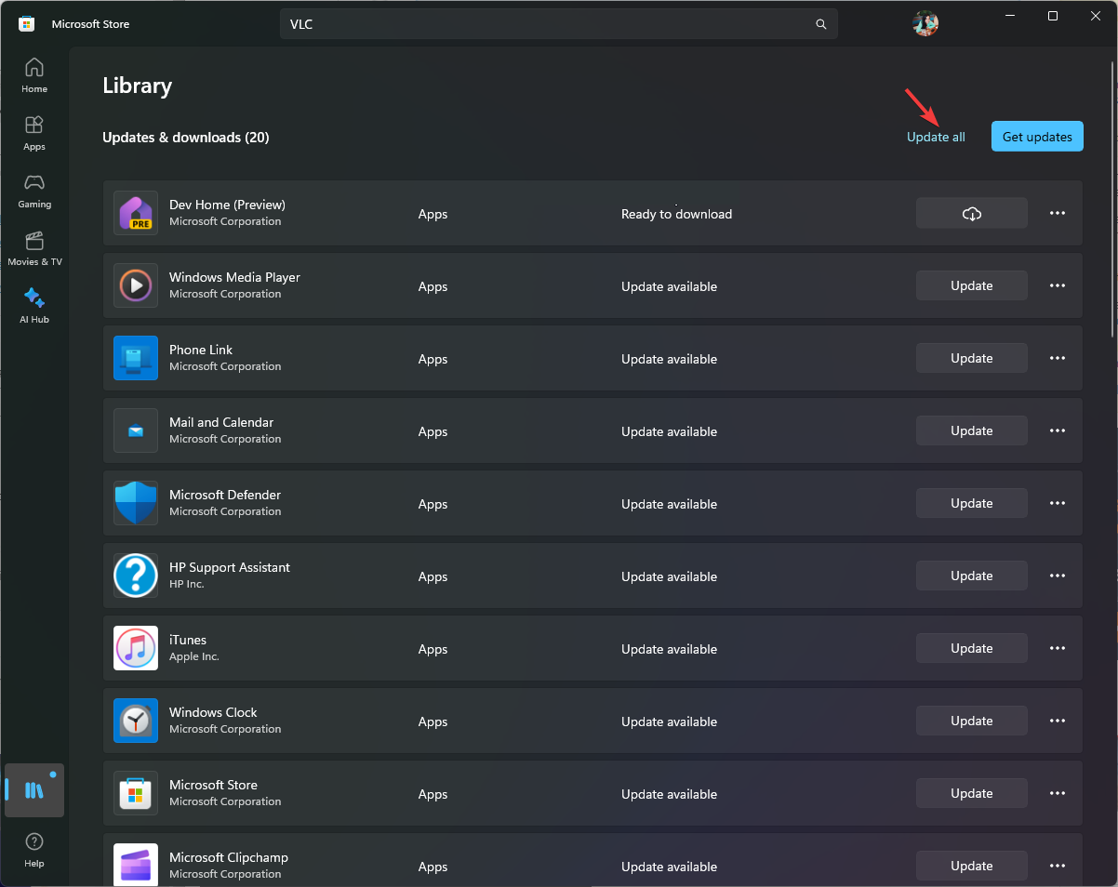Open the Microsoft Defender title
The image size is (1118, 887).
pos(225,495)
